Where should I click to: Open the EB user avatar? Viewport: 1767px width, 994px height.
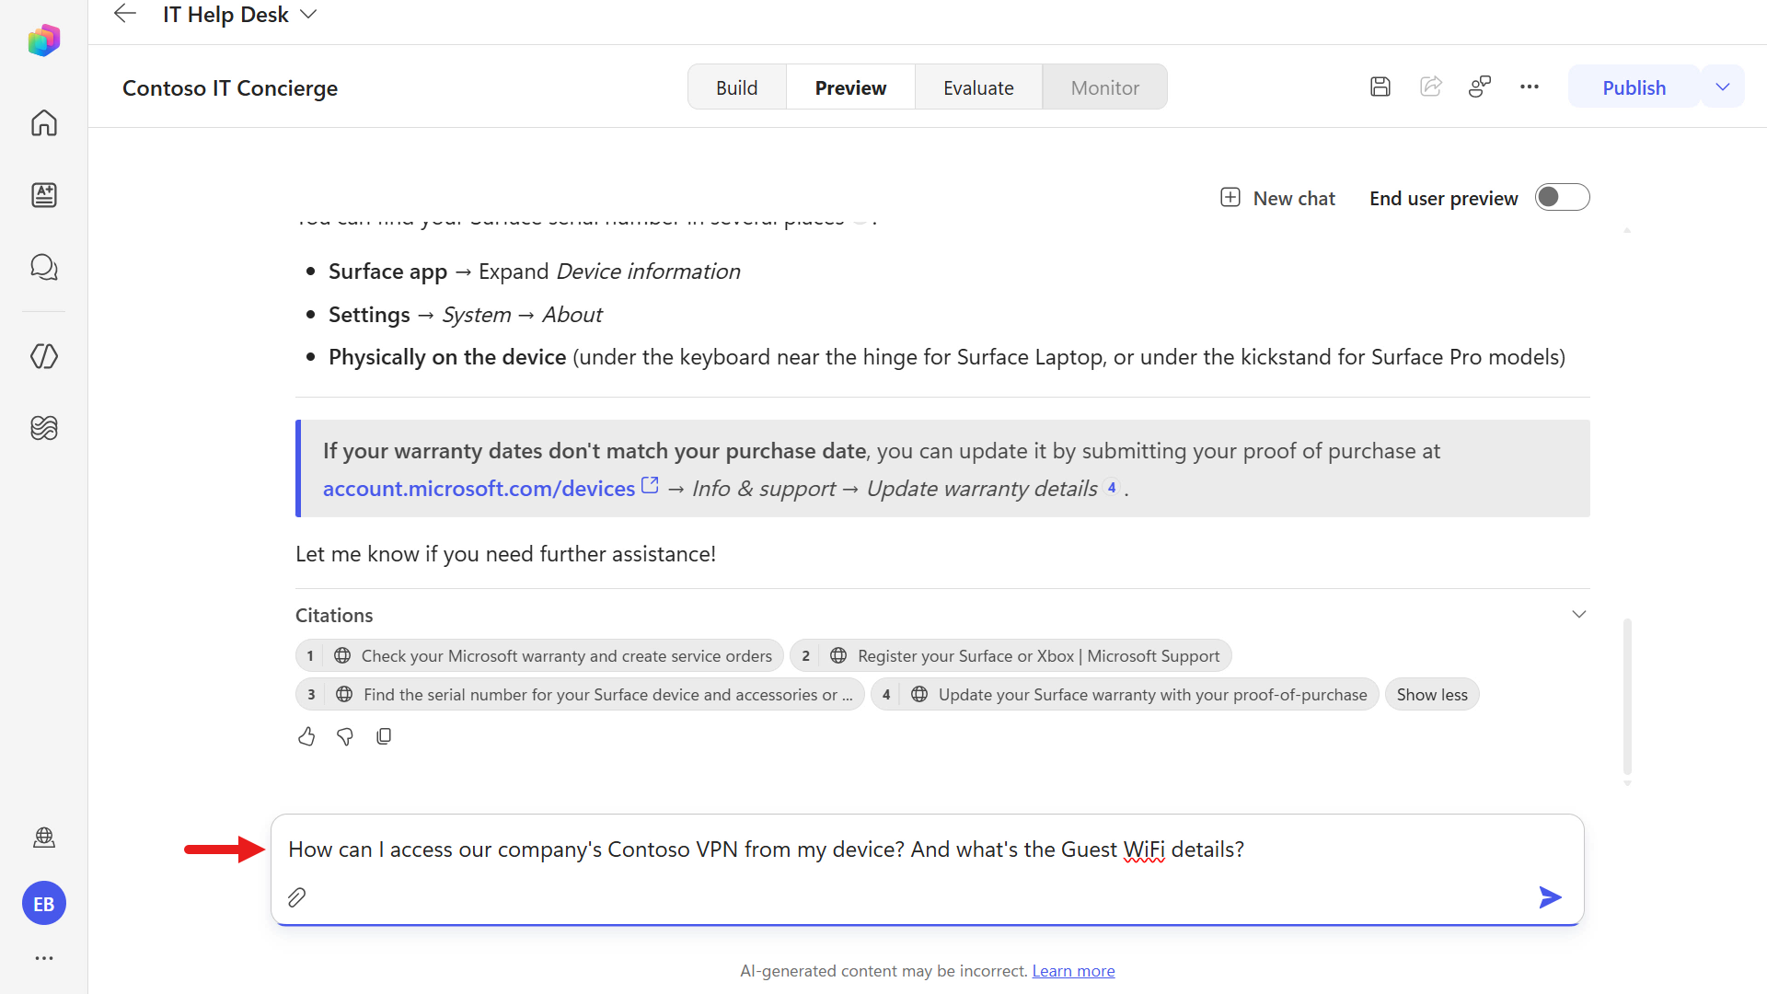point(43,904)
